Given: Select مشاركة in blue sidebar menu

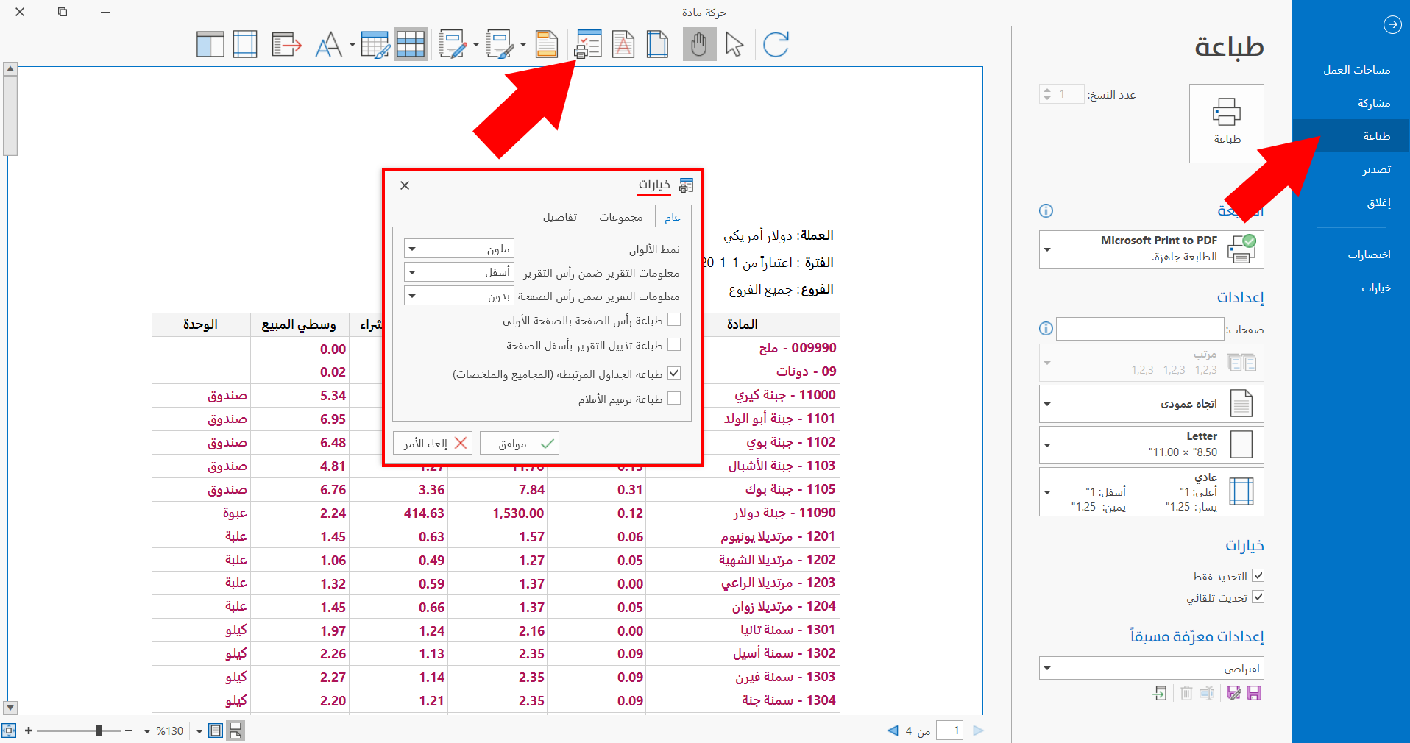Looking at the screenshot, I should 1351,103.
